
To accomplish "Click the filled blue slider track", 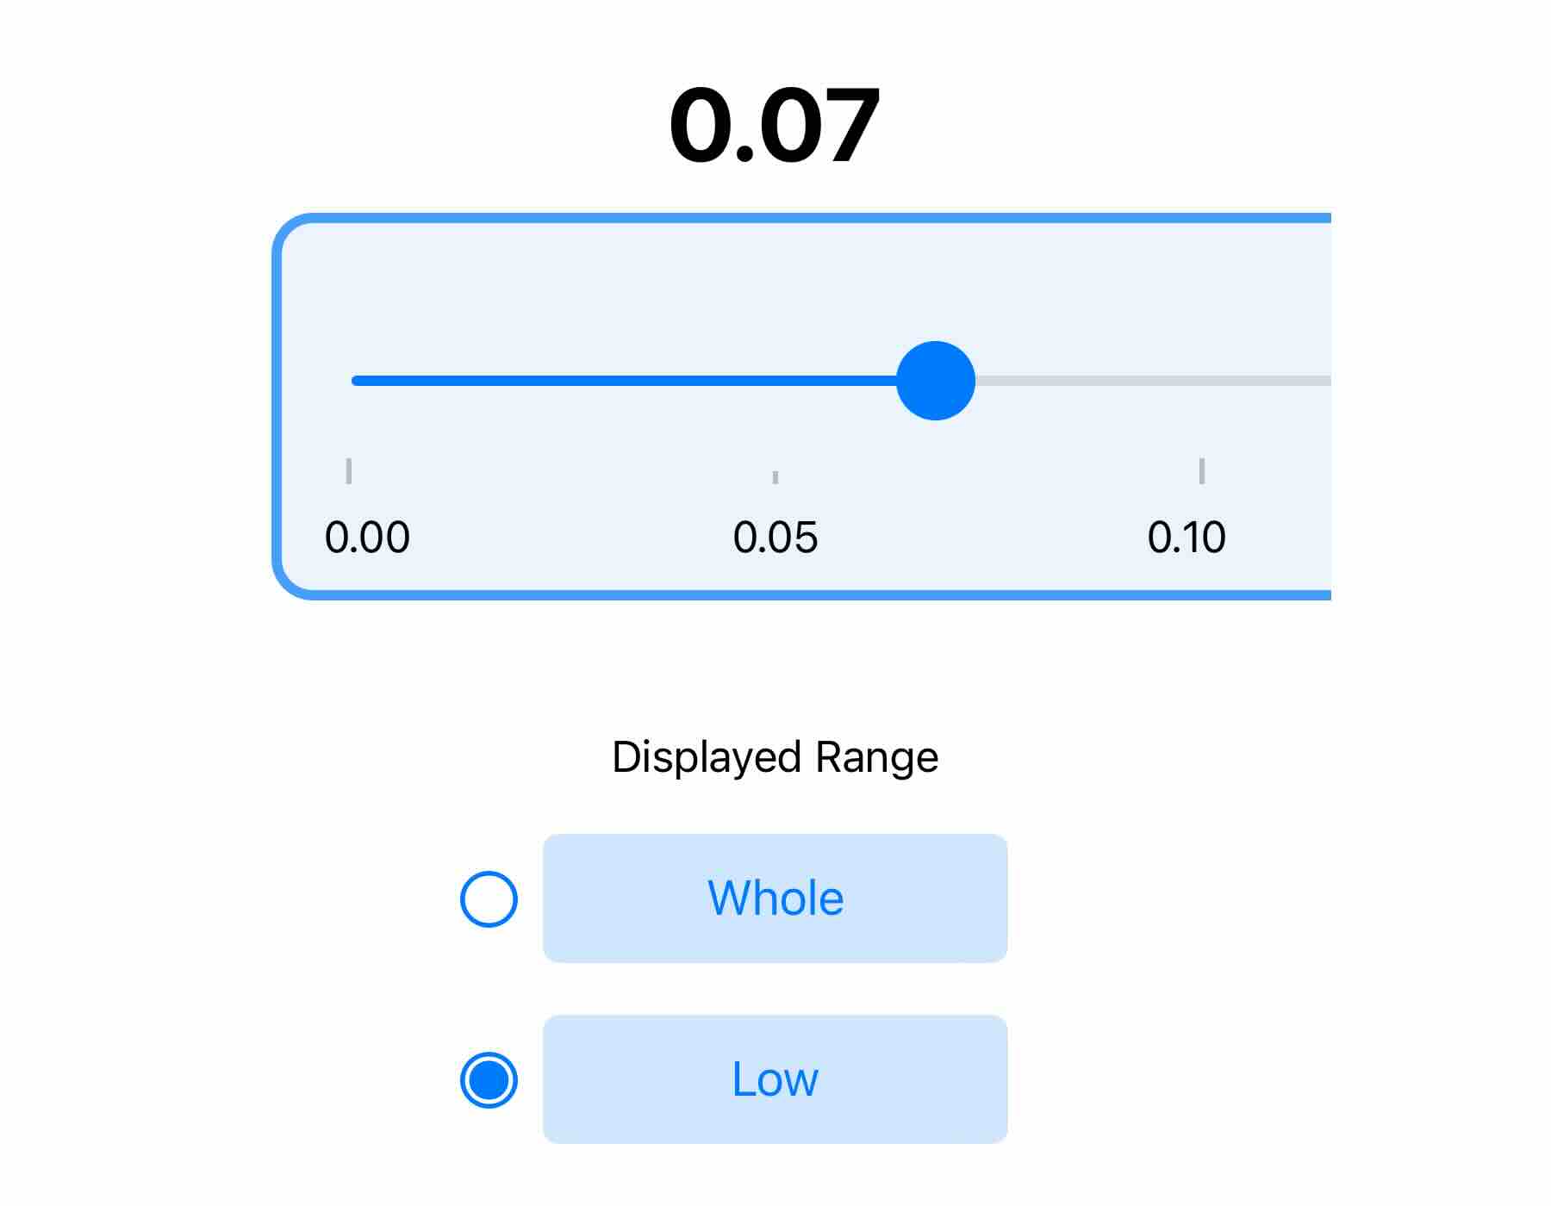I will (620, 381).
